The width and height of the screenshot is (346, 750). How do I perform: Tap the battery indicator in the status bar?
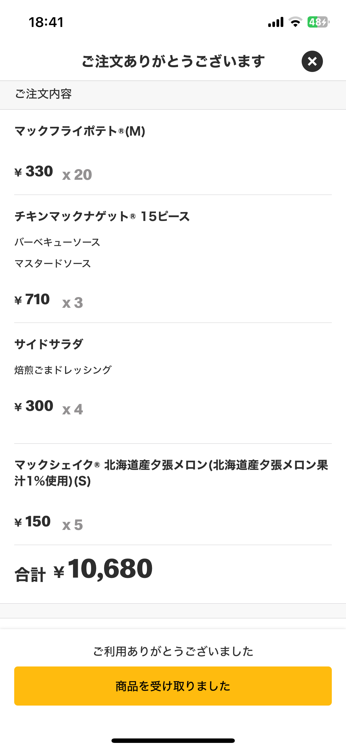pos(318,22)
